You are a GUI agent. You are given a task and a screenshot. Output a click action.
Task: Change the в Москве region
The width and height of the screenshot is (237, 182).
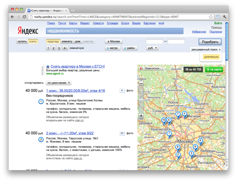coord(114,41)
